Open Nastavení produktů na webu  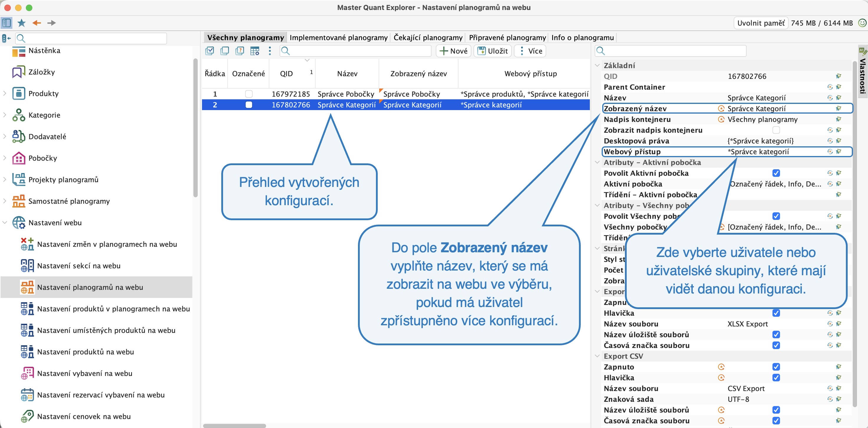tap(85, 352)
